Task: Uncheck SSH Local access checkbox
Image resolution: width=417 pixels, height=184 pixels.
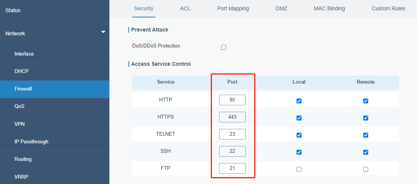Action: [299, 152]
